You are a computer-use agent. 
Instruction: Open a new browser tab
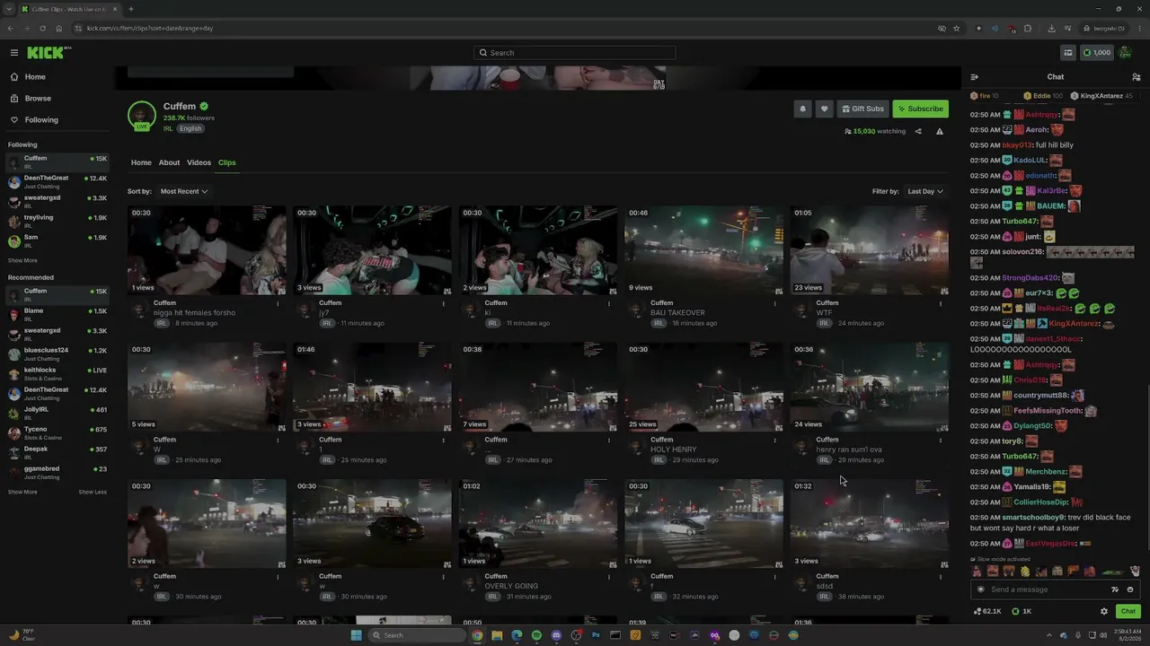130,9
